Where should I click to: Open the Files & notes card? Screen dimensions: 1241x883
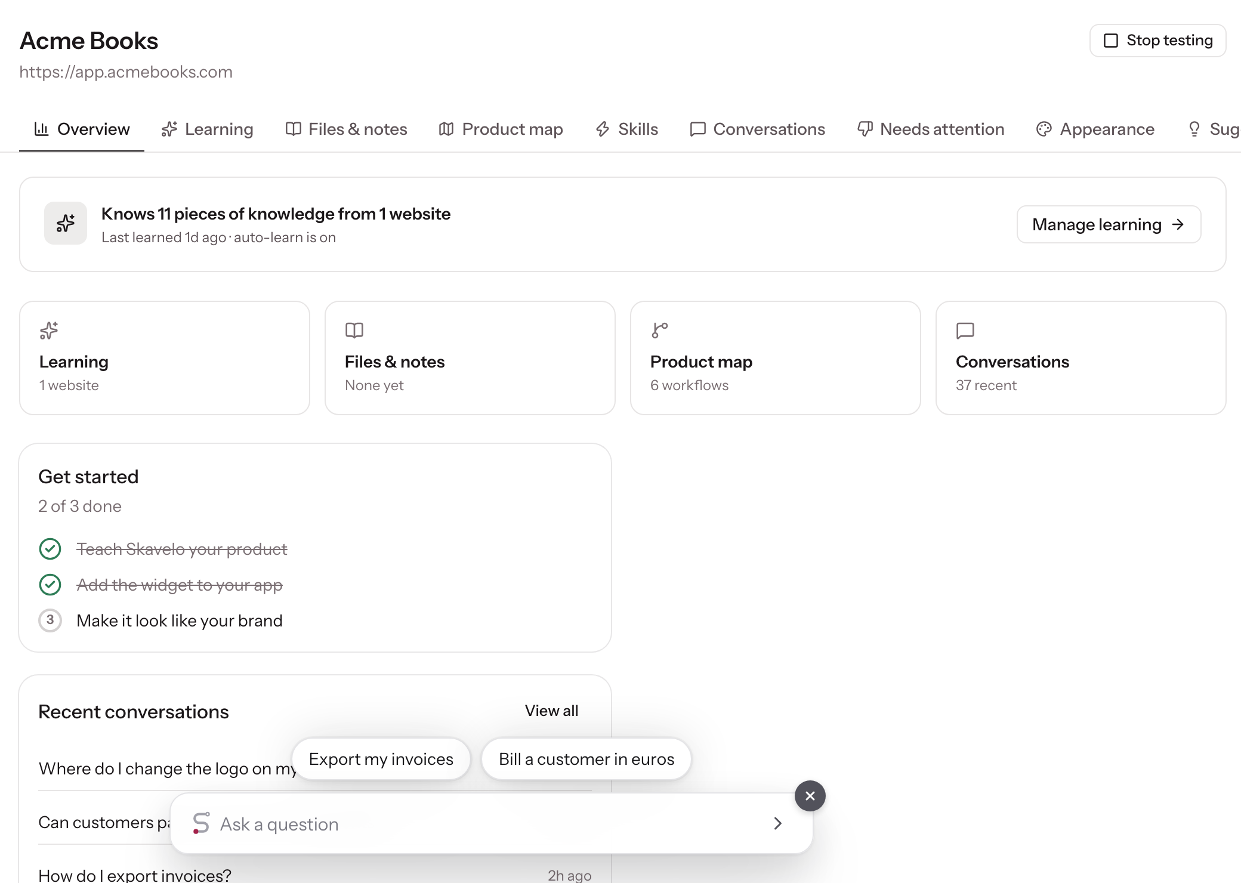click(x=470, y=358)
